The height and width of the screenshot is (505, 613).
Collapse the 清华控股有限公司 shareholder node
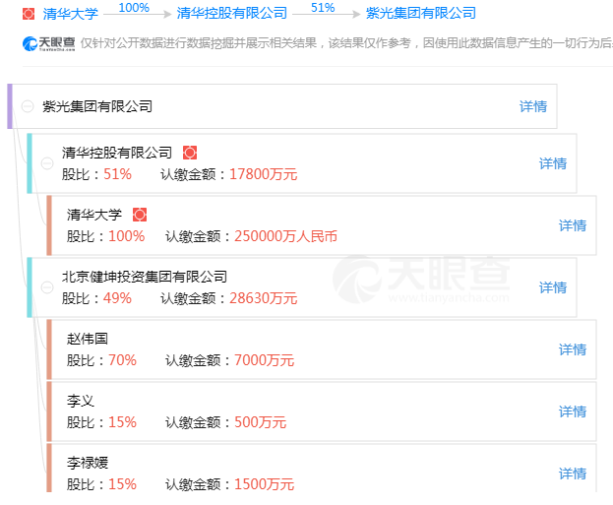pos(47,163)
